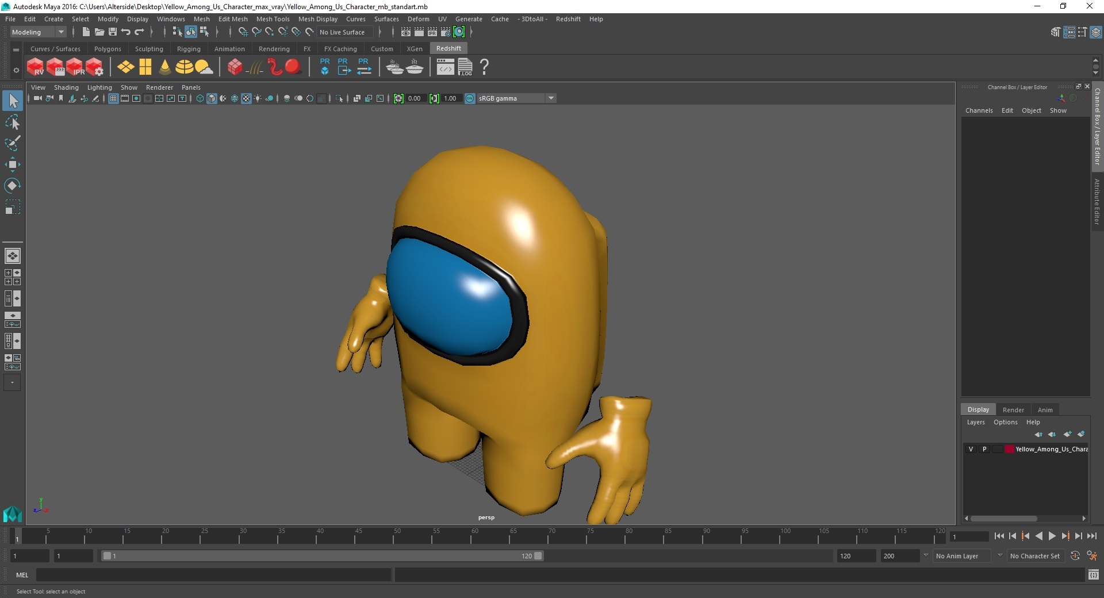Screen dimensions: 1104x598
Task: Open the Mesh Tools menu
Action: [273, 19]
